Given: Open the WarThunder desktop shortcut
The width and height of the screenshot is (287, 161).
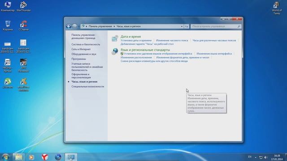Looking at the screenshot, I should 24,6.
